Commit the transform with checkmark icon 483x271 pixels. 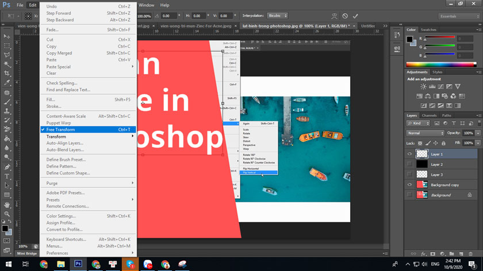click(x=355, y=16)
